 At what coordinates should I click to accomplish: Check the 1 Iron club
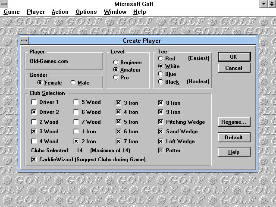point(85,131)
